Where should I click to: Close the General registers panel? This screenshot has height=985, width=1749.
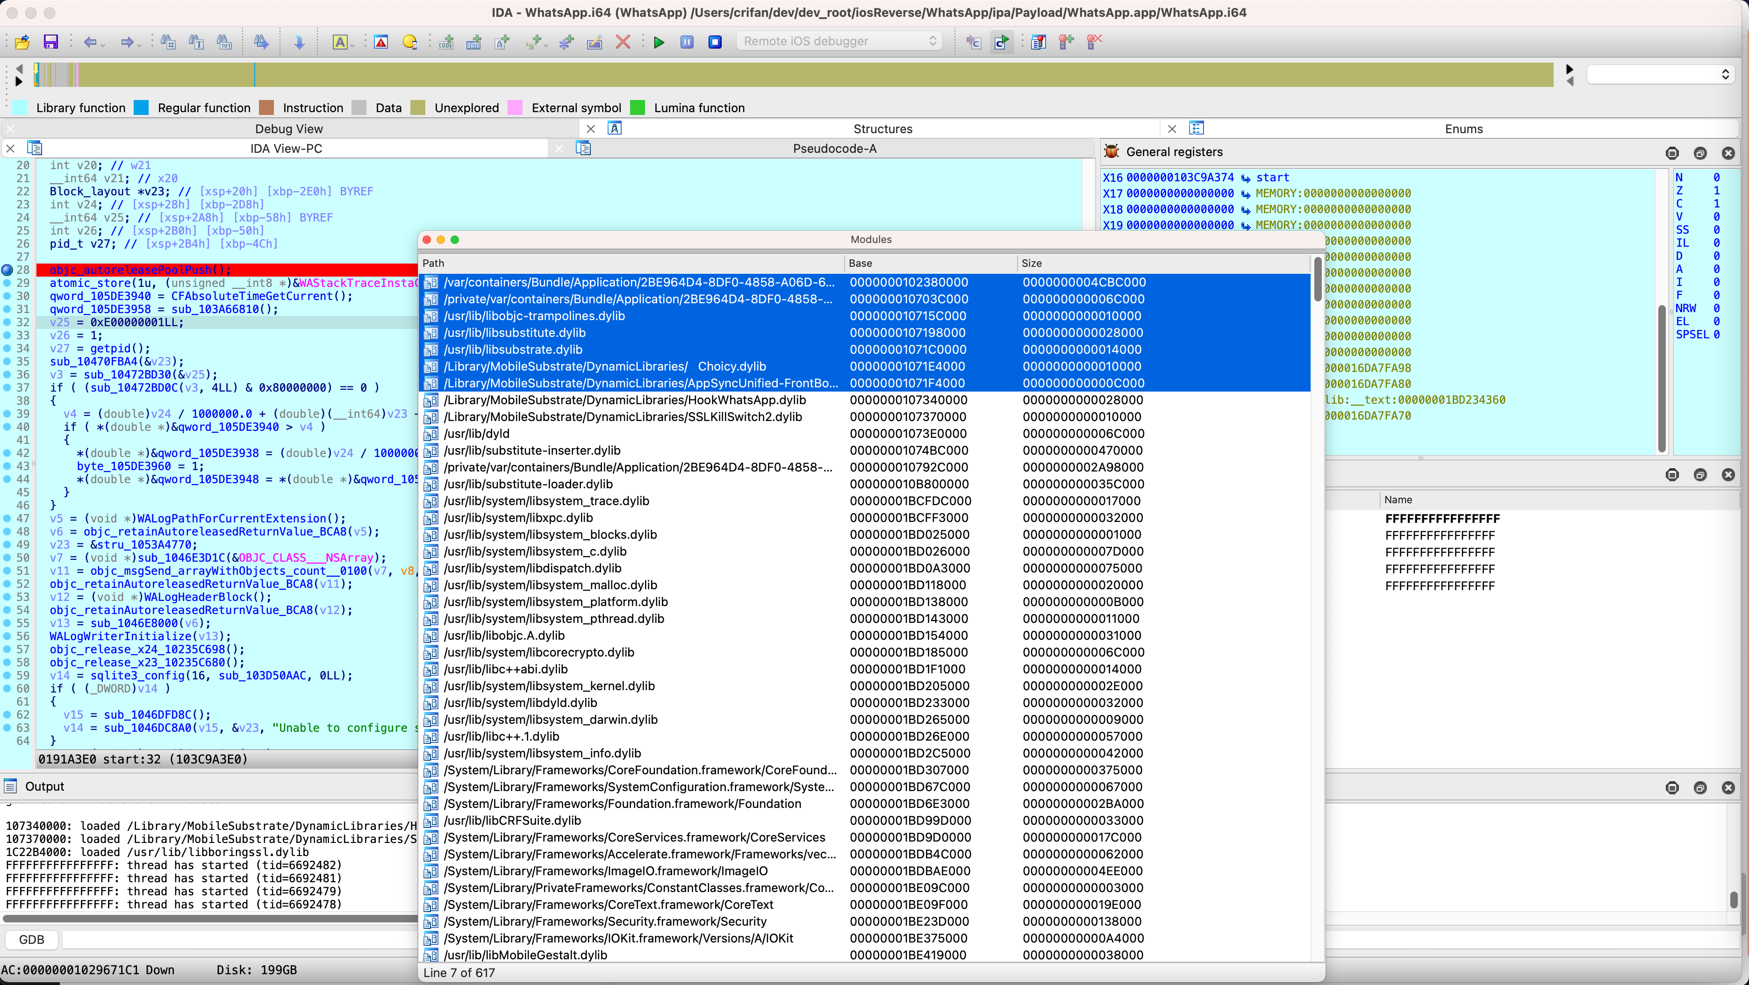coord(1728,153)
